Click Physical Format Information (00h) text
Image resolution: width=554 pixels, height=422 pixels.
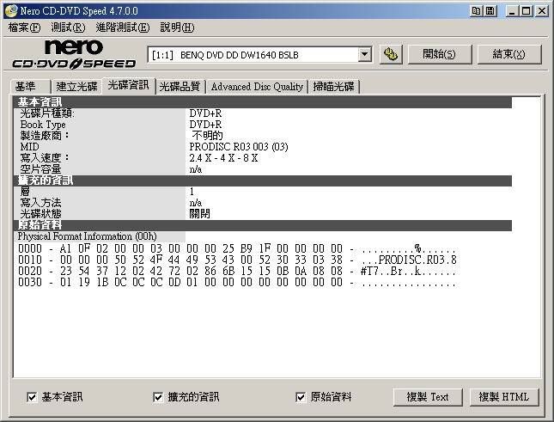coord(88,236)
